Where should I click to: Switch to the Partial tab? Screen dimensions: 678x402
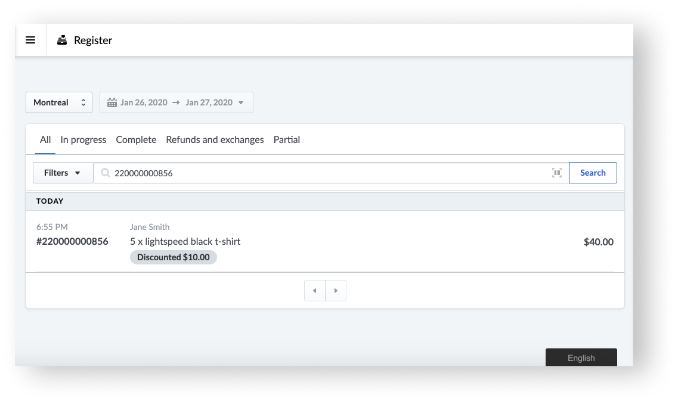pos(287,139)
